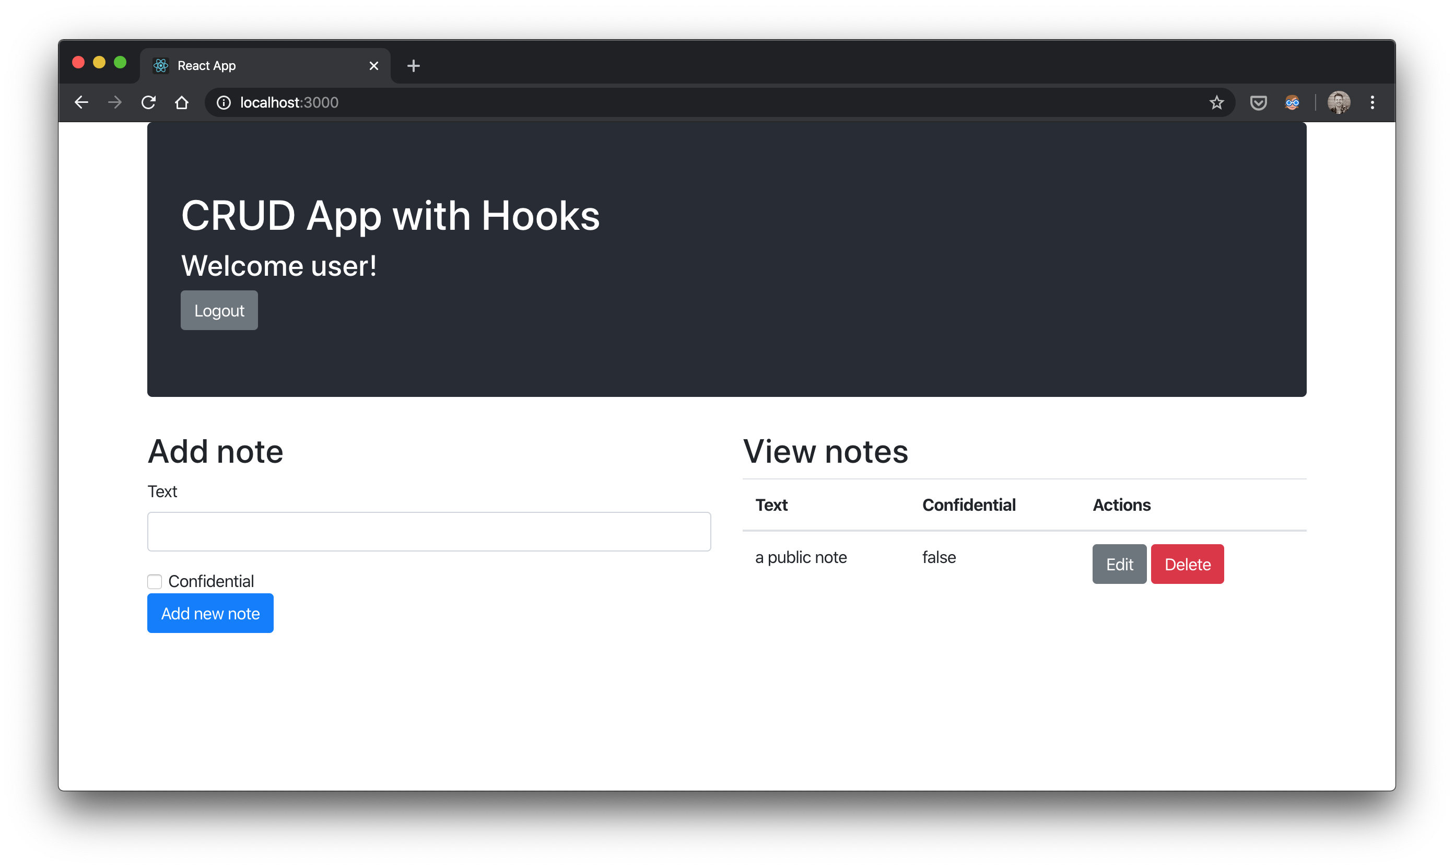This screenshot has width=1454, height=868.
Task: Click the browser reload icon
Action: [x=148, y=101]
